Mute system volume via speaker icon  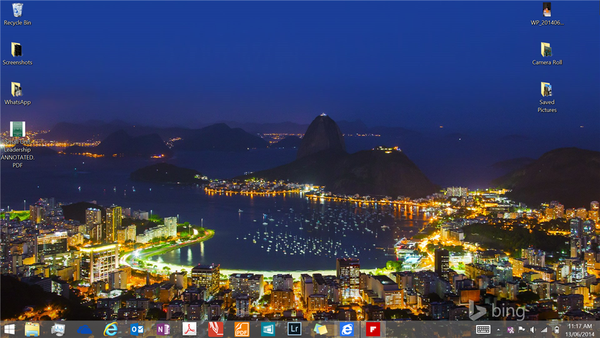pyautogui.click(x=533, y=329)
